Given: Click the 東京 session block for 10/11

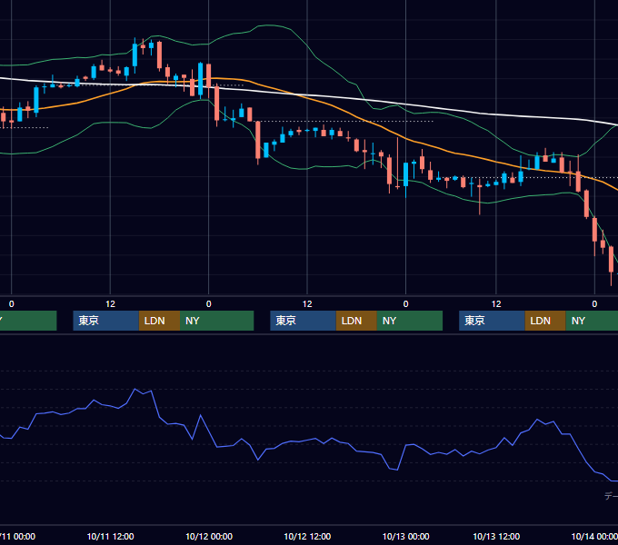Looking at the screenshot, I should click(x=106, y=321).
